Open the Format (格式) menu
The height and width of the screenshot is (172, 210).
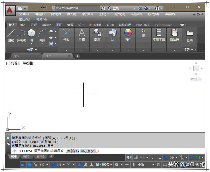[x=87, y=14]
